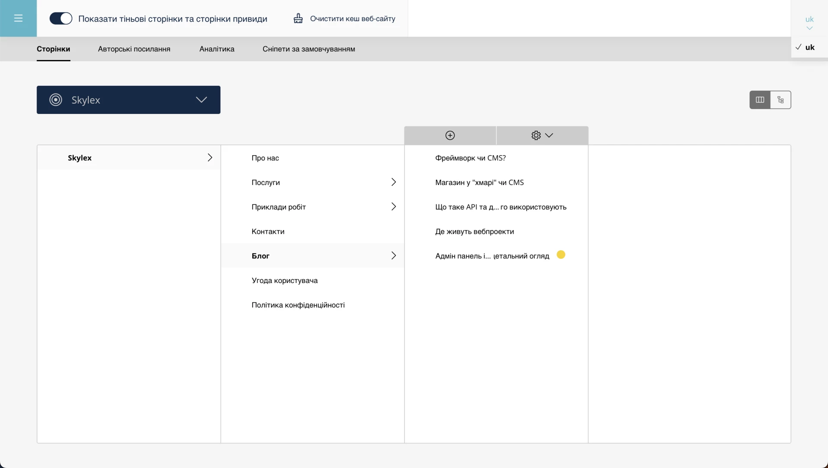
Task: Expand the Приклади робіт subpages
Action: [393, 207]
